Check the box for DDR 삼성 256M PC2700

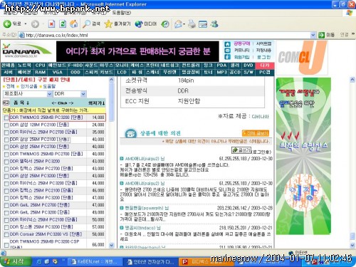coord(6,147)
